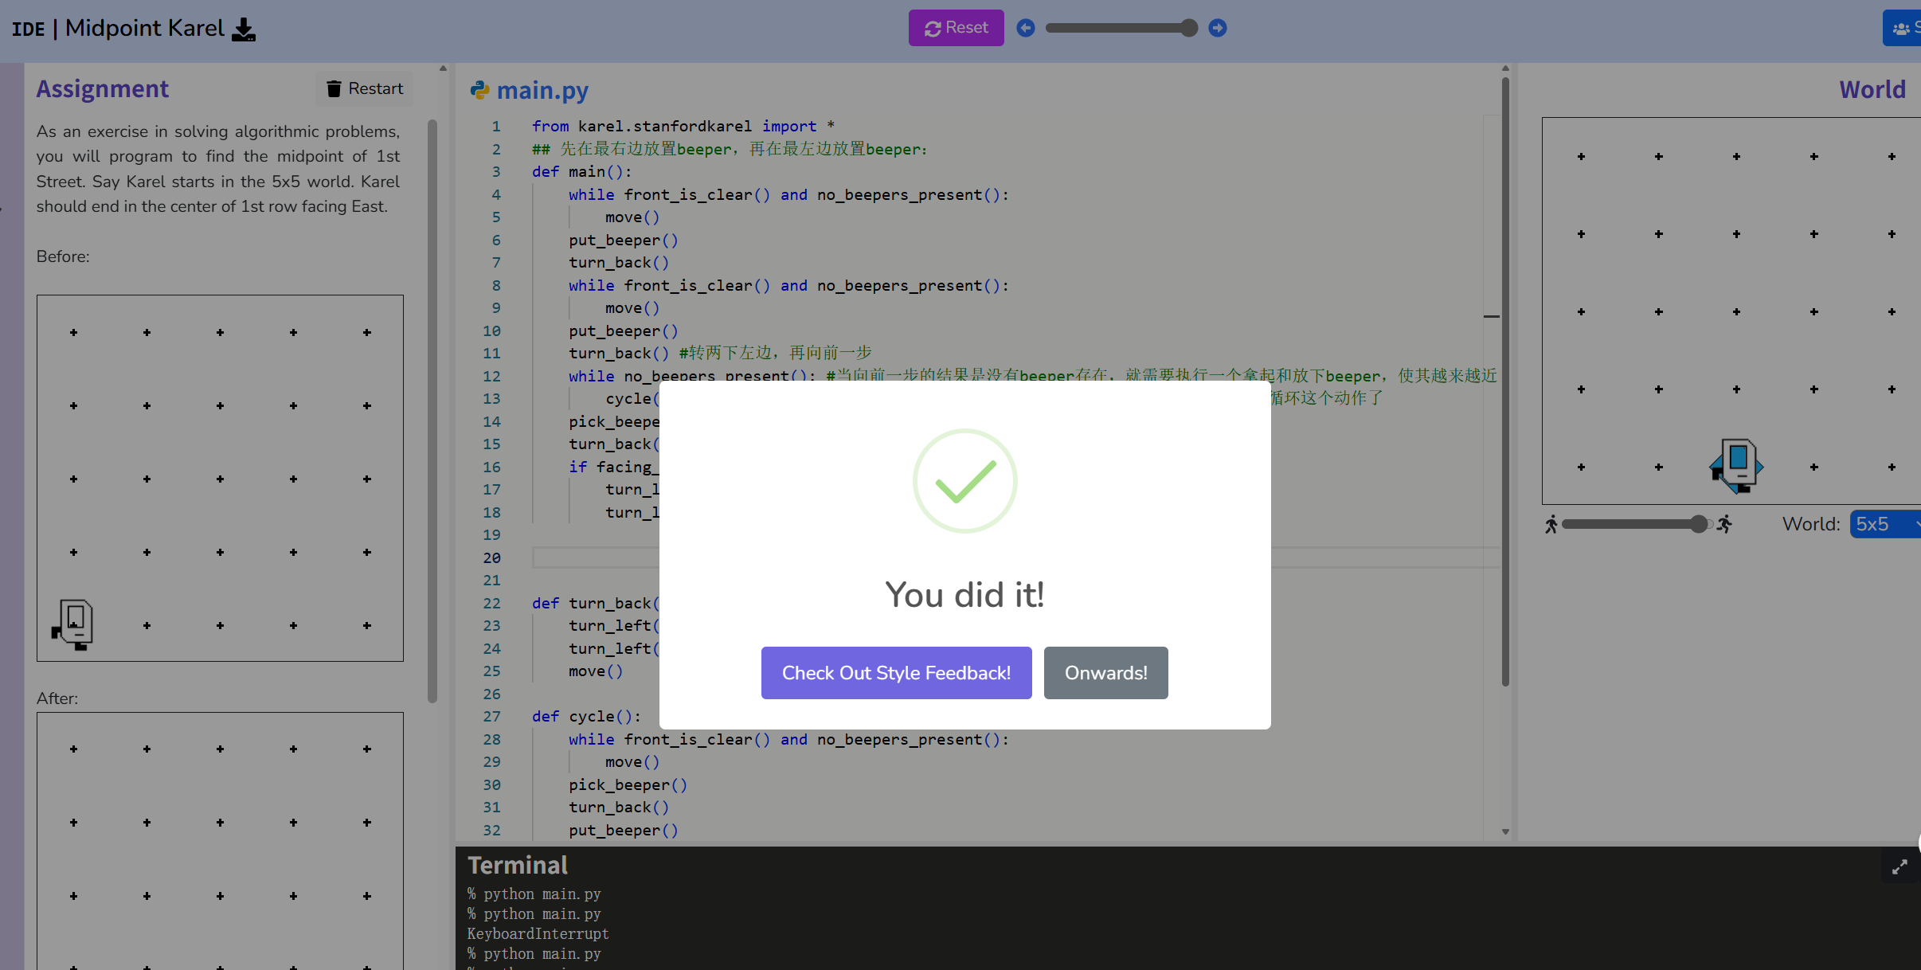Click the Onwards! button
The width and height of the screenshot is (1921, 970).
tap(1105, 673)
